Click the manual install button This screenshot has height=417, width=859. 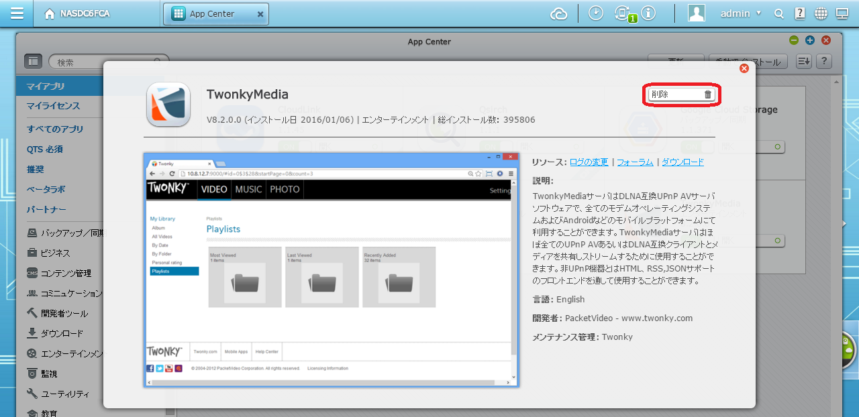pos(749,62)
